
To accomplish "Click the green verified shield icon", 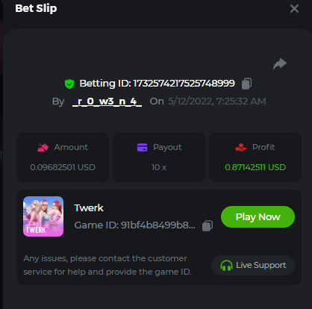I will tap(69, 84).
